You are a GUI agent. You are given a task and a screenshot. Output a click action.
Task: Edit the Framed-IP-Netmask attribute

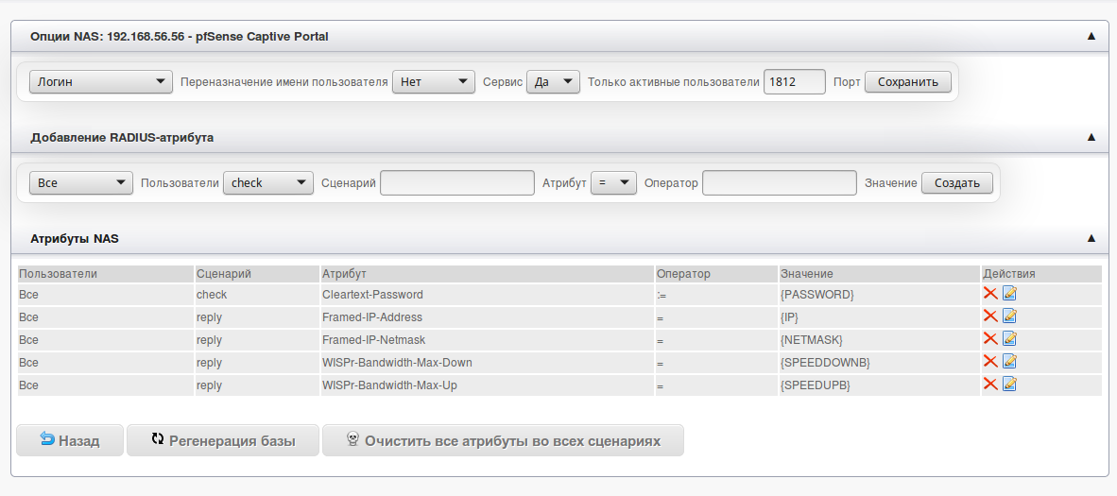click(x=1009, y=339)
